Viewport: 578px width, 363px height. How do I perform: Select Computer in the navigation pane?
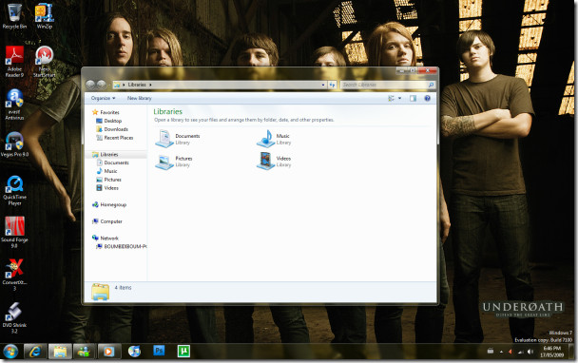point(111,221)
